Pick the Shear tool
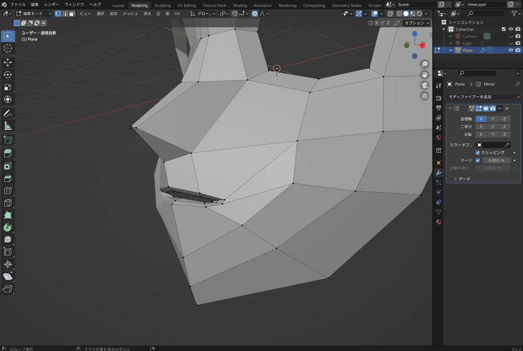Screen dimensions: 523x351 pos(8,277)
